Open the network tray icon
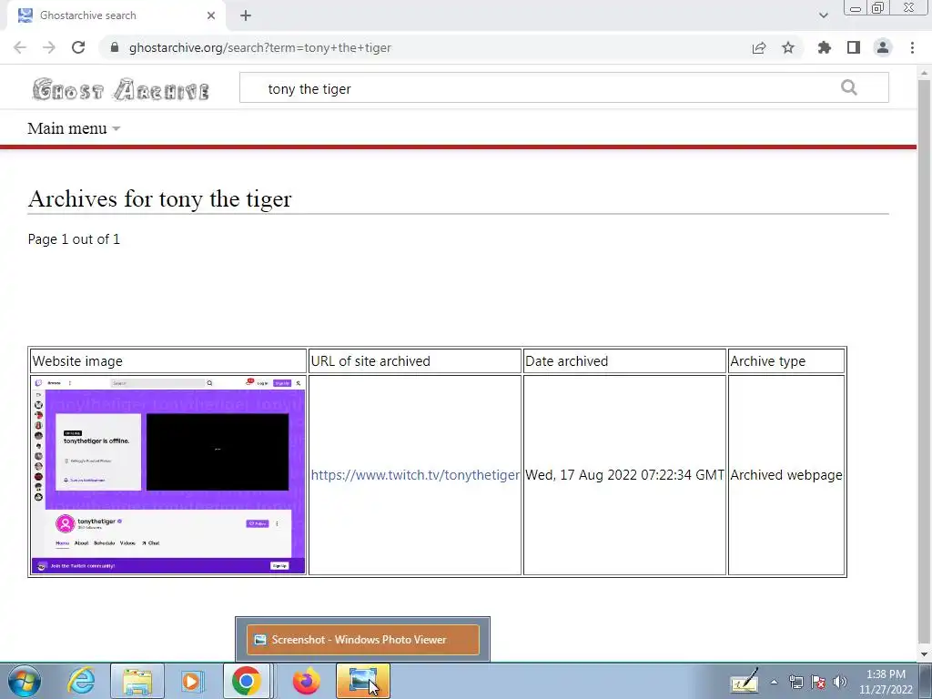 (x=795, y=683)
